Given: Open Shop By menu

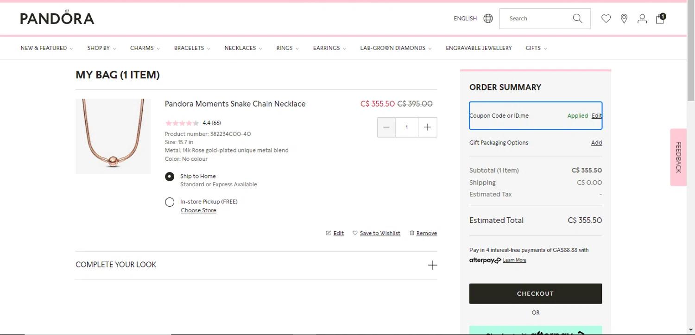Looking at the screenshot, I should 101,48.
